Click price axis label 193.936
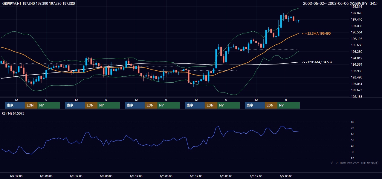The image size is (382, 179). pos(357,71)
